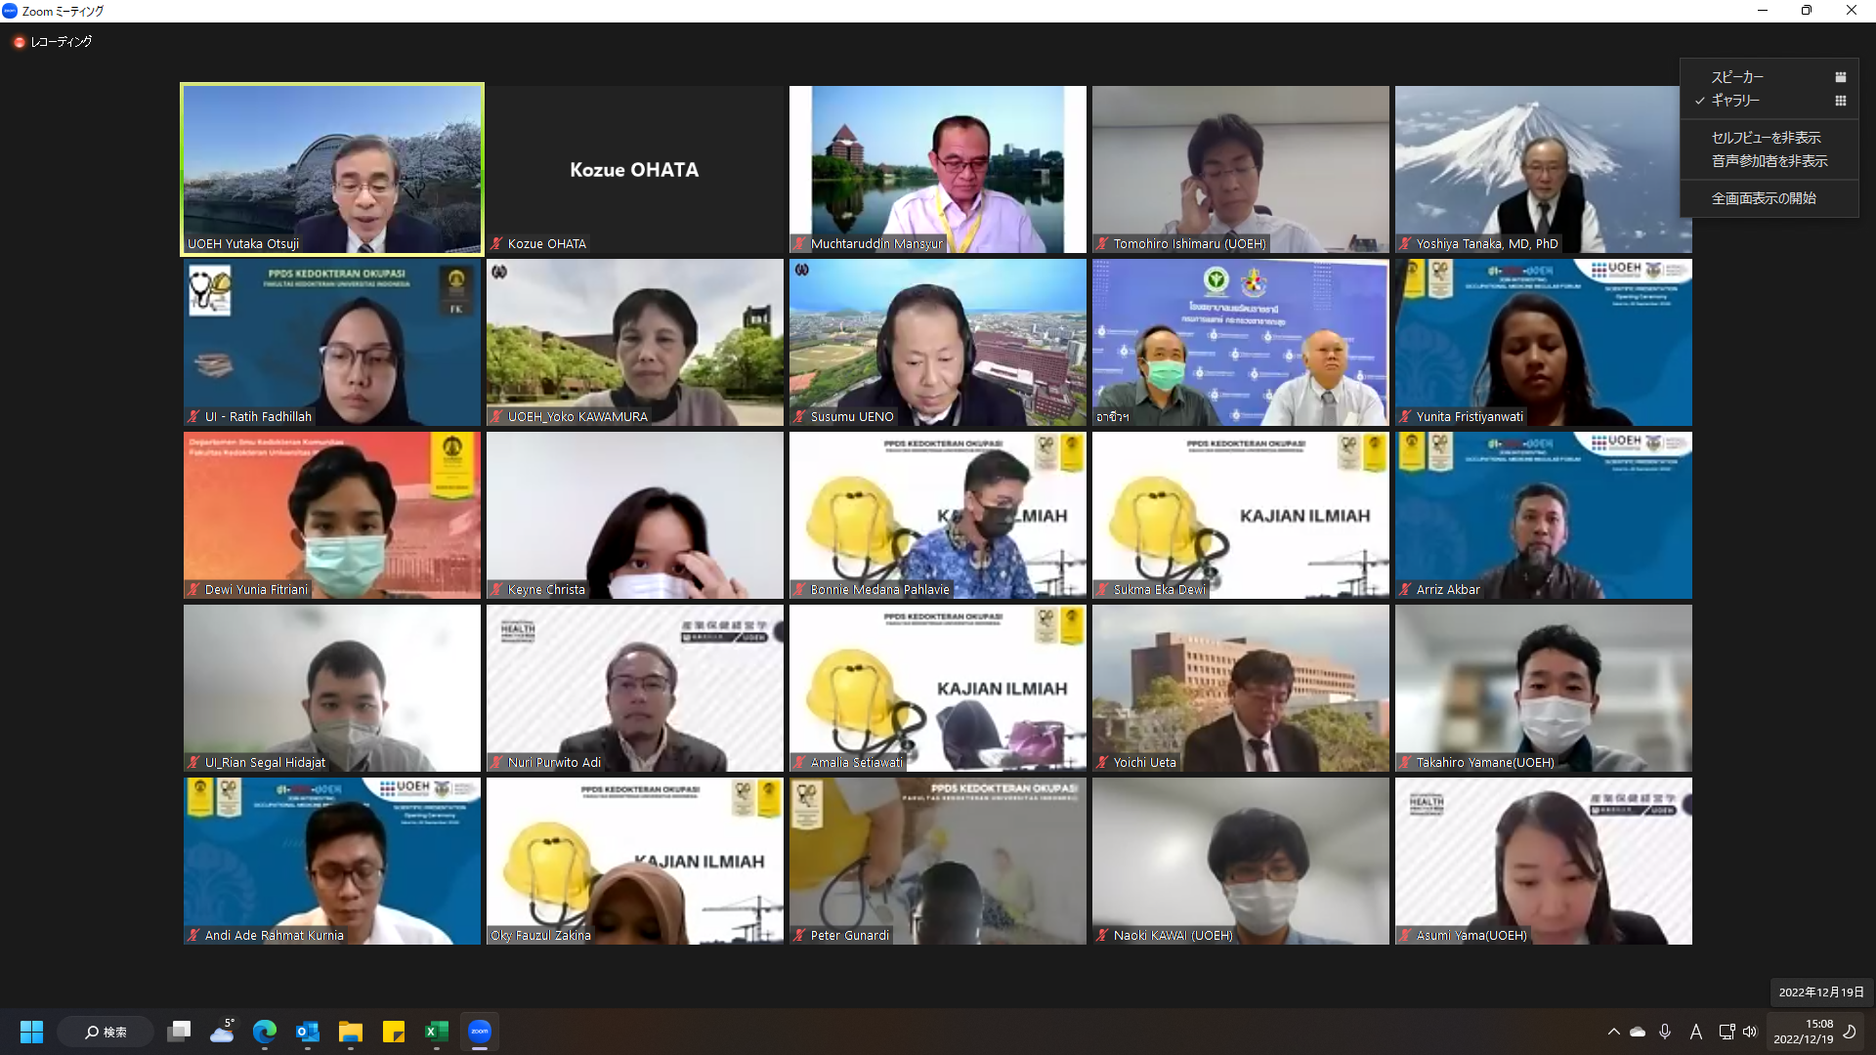Image resolution: width=1876 pixels, height=1055 pixels.
Task: Select the Kozue OHATA participant tile
Action: pyautogui.click(x=635, y=169)
